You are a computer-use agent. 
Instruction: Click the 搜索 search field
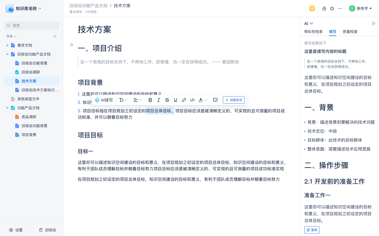point(32,25)
